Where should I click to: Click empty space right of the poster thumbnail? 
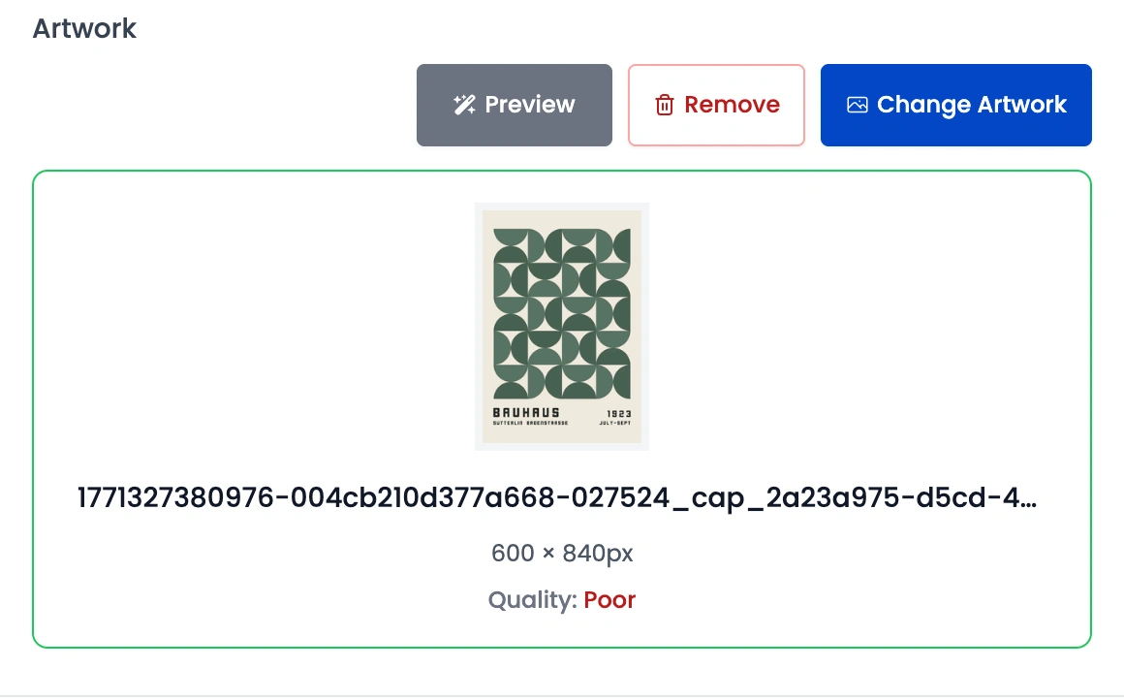(x=872, y=327)
